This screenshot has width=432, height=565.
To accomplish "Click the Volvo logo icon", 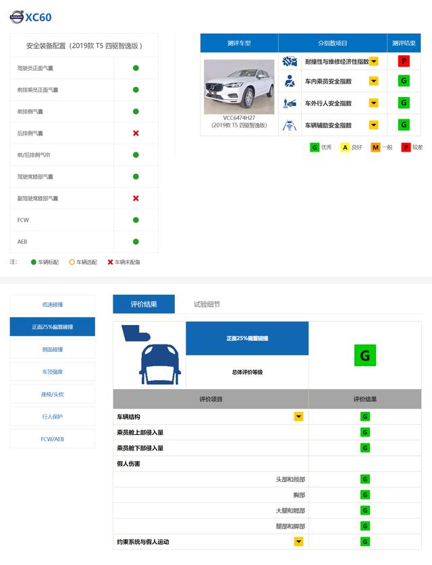I will [x=16, y=17].
